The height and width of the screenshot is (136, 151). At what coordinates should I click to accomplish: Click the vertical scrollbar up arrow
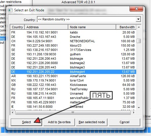(139, 27)
